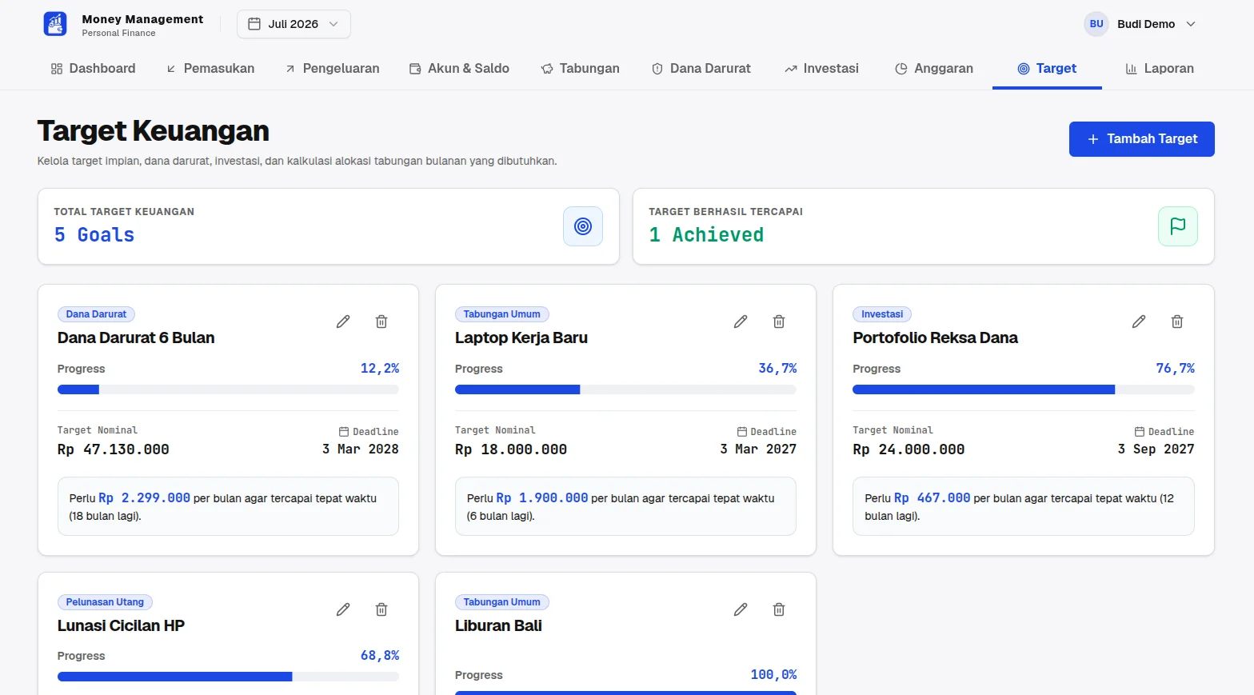This screenshot has height=695, width=1254.
Task: Edit the Laptop Kerja Baru target
Action: (x=741, y=322)
